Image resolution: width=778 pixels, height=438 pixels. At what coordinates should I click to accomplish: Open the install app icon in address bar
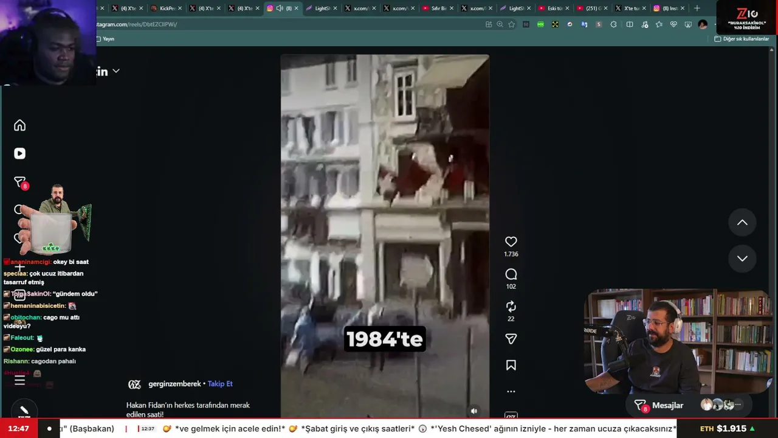(489, 24)
